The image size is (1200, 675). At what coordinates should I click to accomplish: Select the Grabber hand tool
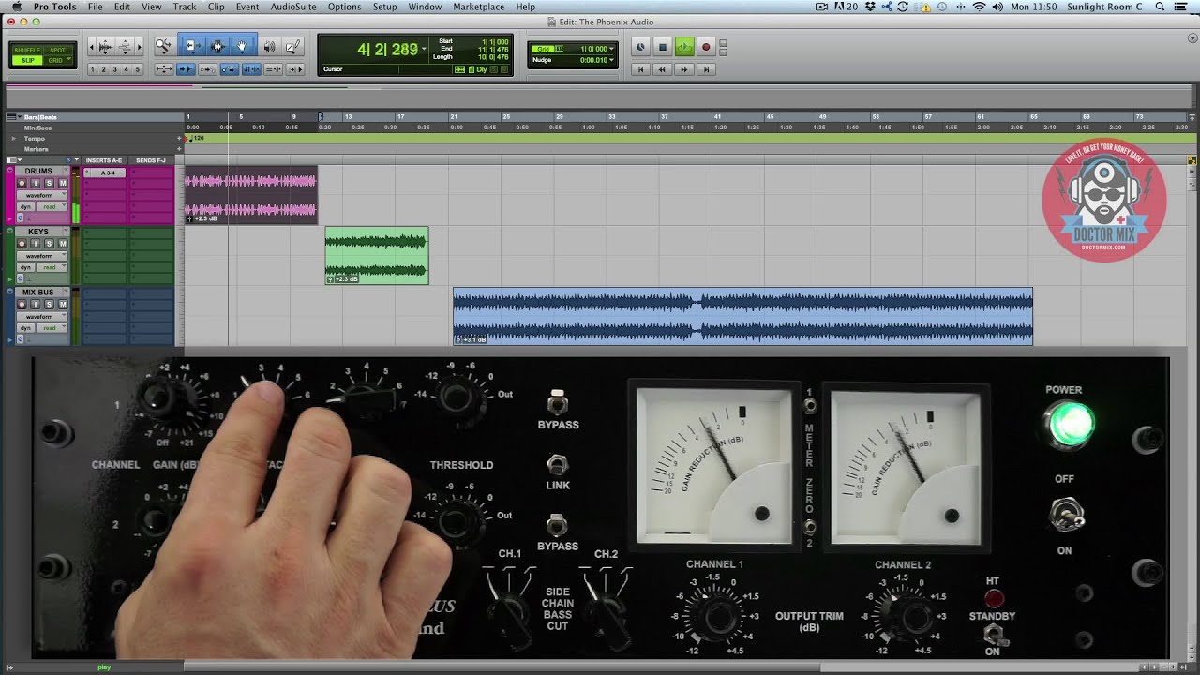[x=242, y=46]
